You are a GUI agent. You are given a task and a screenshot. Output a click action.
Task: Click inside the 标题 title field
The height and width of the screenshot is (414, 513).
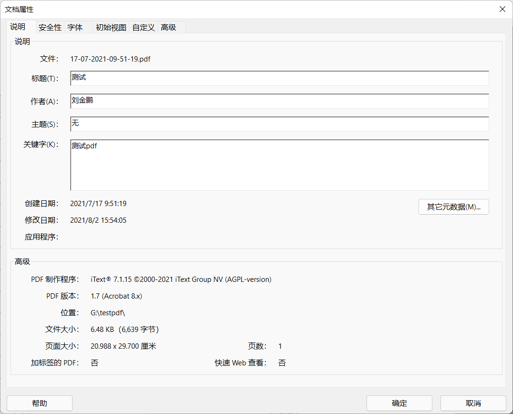pyautogui.click(x=280, y=78)
